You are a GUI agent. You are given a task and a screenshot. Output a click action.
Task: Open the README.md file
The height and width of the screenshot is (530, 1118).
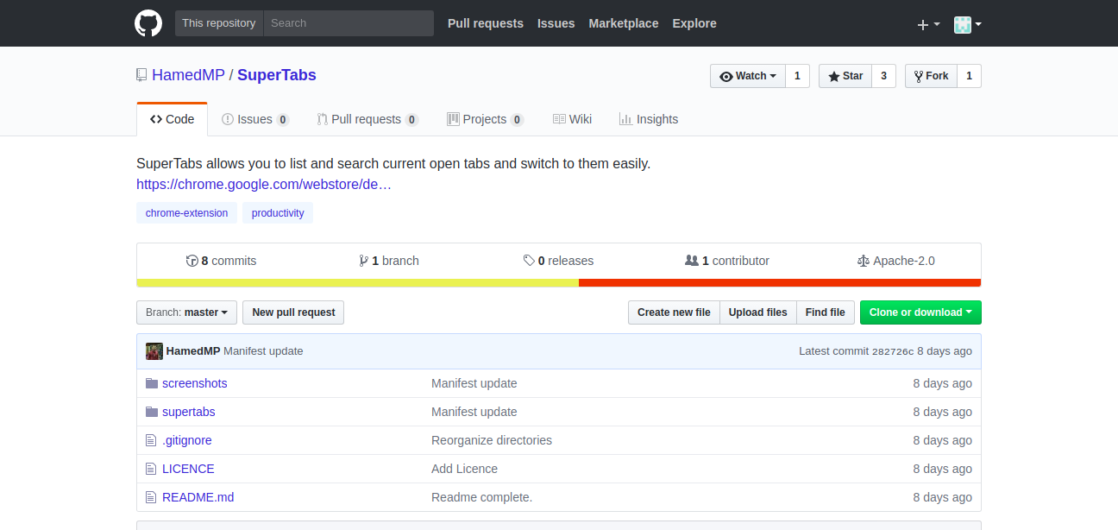point(198,497)
